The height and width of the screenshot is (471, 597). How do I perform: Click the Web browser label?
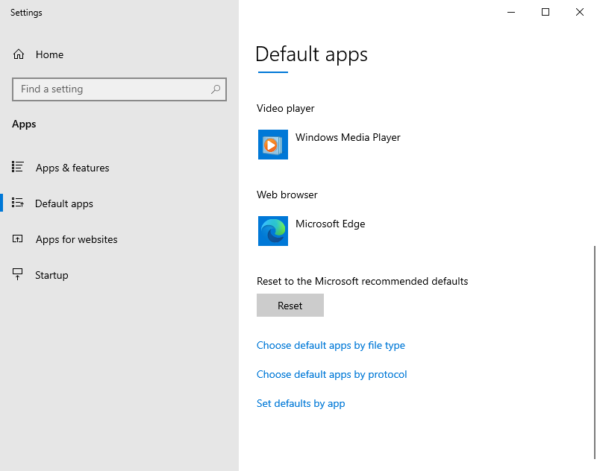point(287,195)
